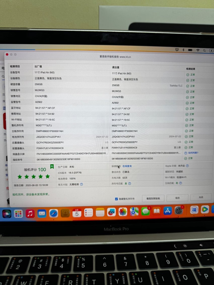
Task: Click the 硬盘容量 row label
Action: [x=15, y=84]
